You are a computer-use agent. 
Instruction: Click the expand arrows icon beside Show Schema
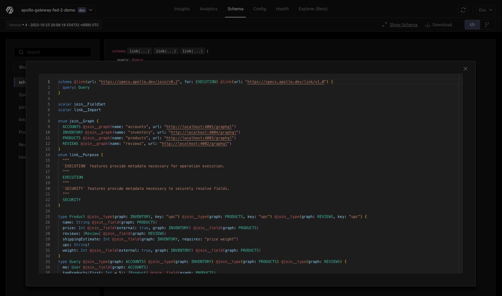[385, 25]
